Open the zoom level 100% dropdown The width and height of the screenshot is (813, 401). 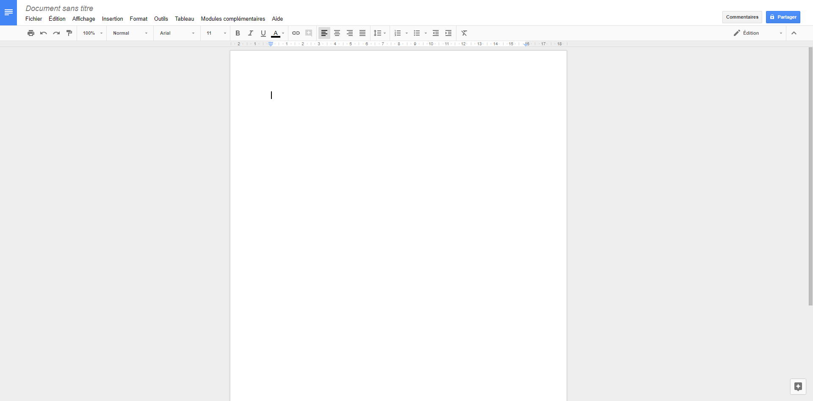[x=92, y=33]
